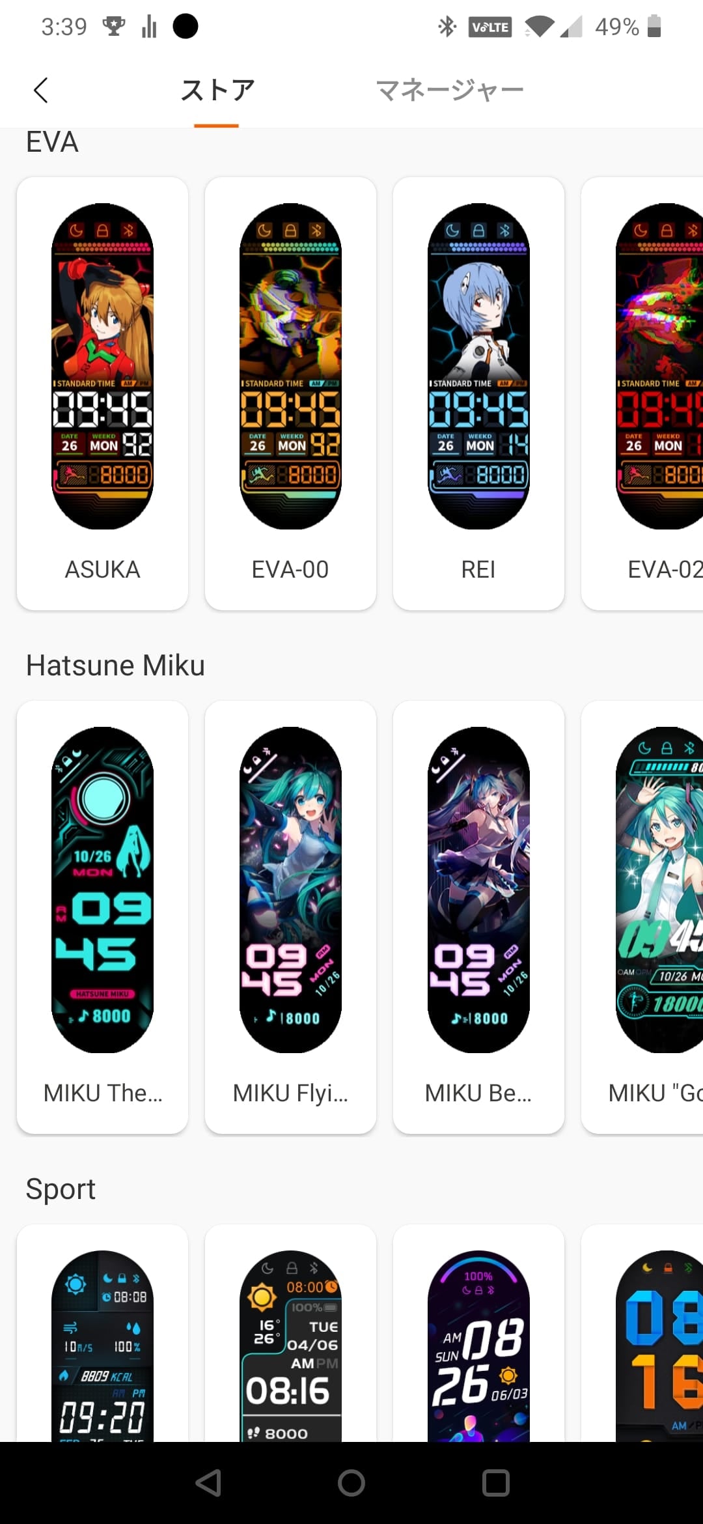Open the ASUKA watch face
703x1524 pixels.
103,393
